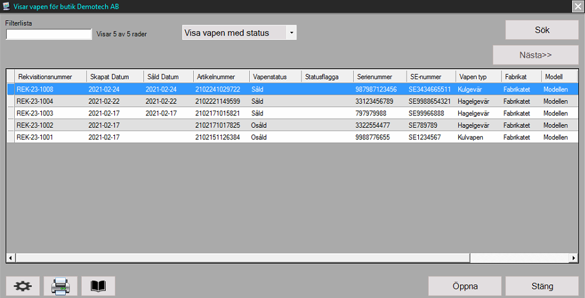Expand the 'Visa vapen med status' dropdown
Image resolution: width=585 pixels, height=298 pixels.
(292, 33)
